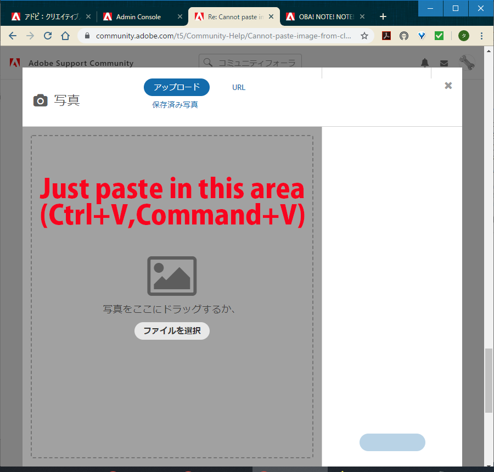
Task: Click the blue funnel-shaped extension icon
Action: point(421,35)
